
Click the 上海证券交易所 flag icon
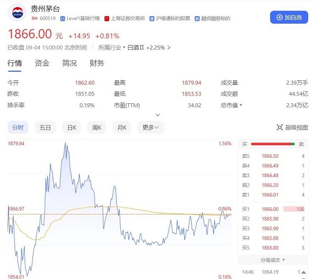pyautogui.click(x=107, y=19)
